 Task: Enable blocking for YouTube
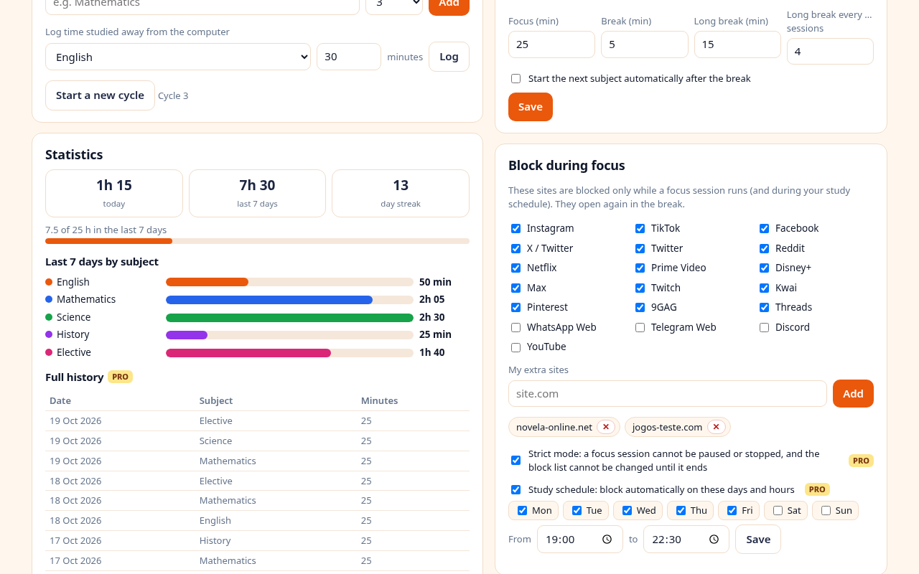(x=516, y=347)
